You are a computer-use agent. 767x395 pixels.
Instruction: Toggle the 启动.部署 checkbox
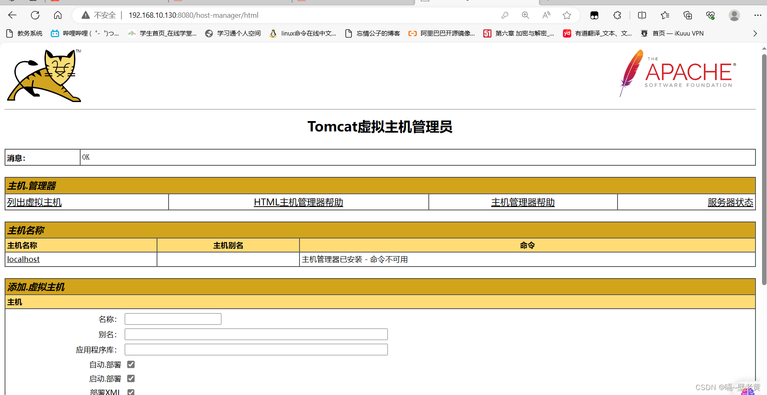[x=131, y=378]
